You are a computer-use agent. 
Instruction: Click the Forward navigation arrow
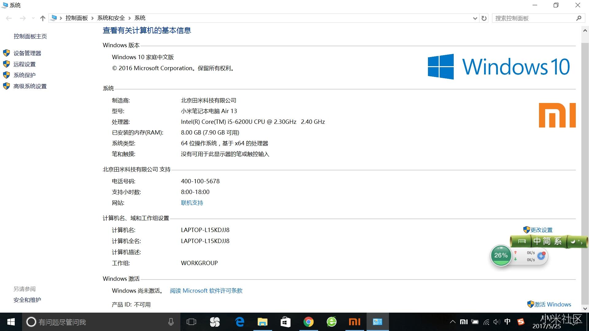point(23,18)
